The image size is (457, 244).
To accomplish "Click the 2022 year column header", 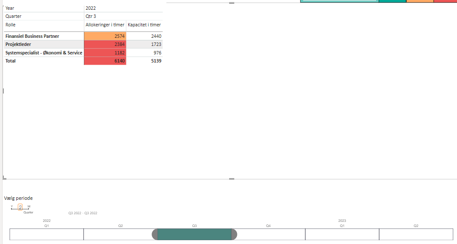I will [x=91, y=8].
